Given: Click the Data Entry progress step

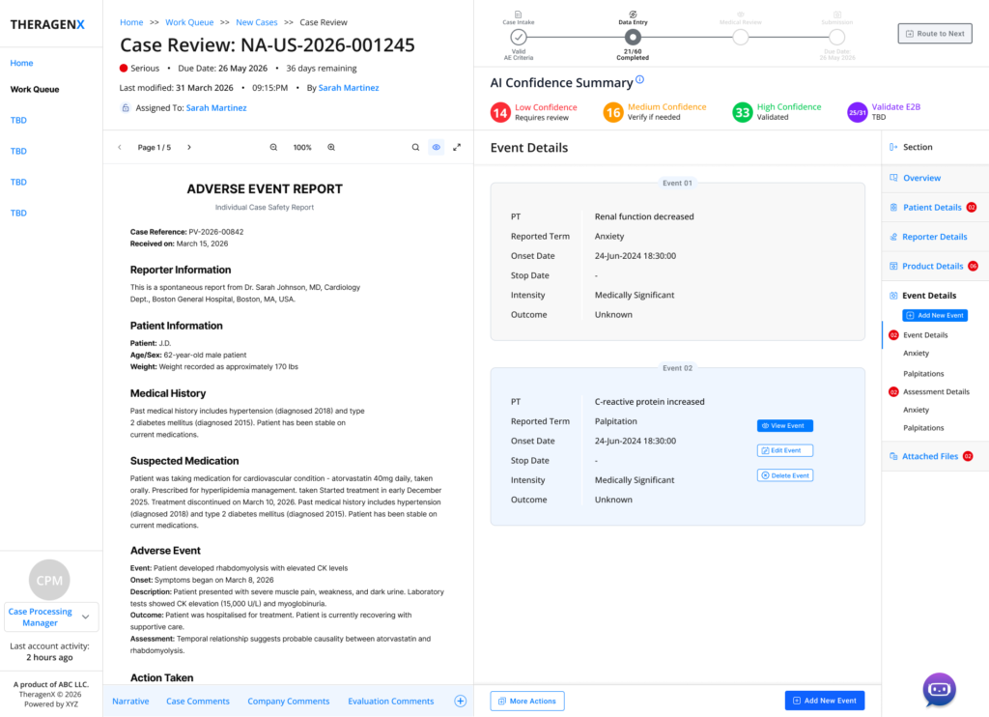Looking at the screenshot, I should pos(633,37).
